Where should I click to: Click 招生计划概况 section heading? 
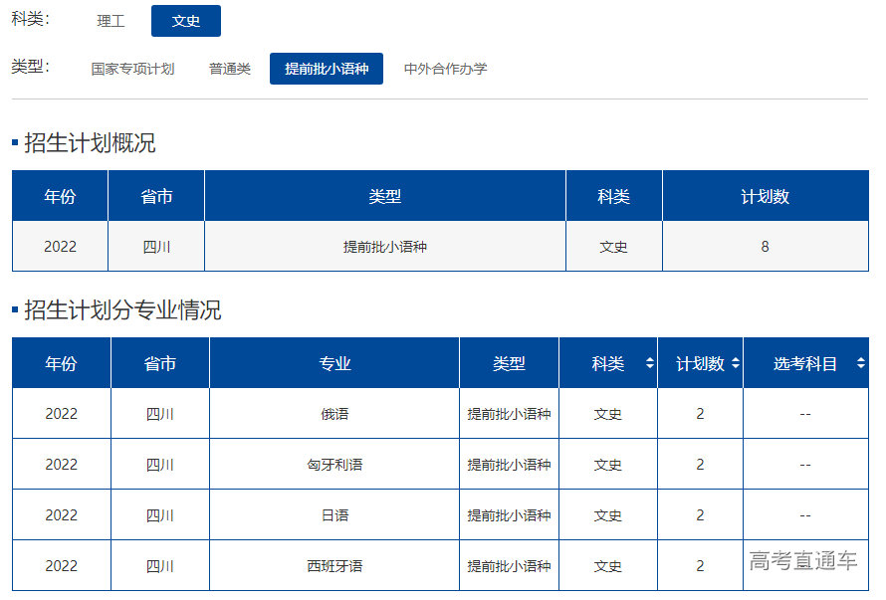point(90,143)
